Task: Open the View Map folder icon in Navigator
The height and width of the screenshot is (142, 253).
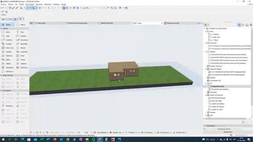Action: pos(243,25)
